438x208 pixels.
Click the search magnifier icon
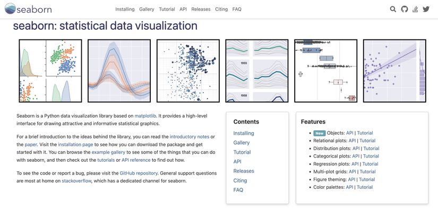(393, 9)
